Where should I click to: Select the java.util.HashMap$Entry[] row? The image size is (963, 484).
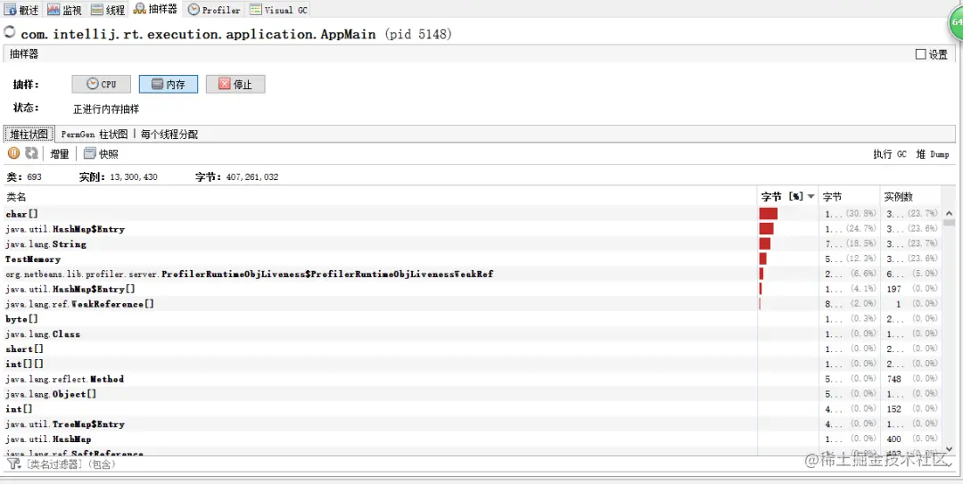[472, 289]
